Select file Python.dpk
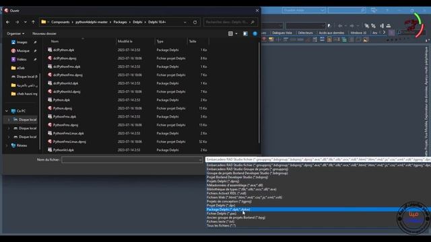 click(61, 100)
